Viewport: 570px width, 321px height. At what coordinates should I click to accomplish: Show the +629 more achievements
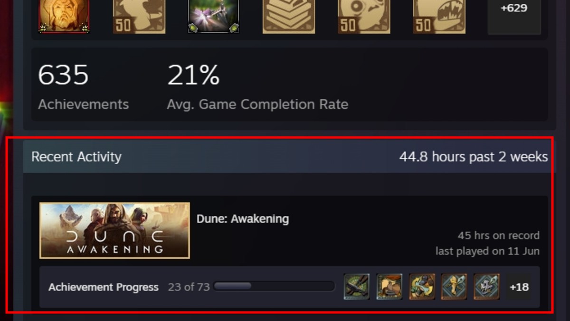[514, 17]
